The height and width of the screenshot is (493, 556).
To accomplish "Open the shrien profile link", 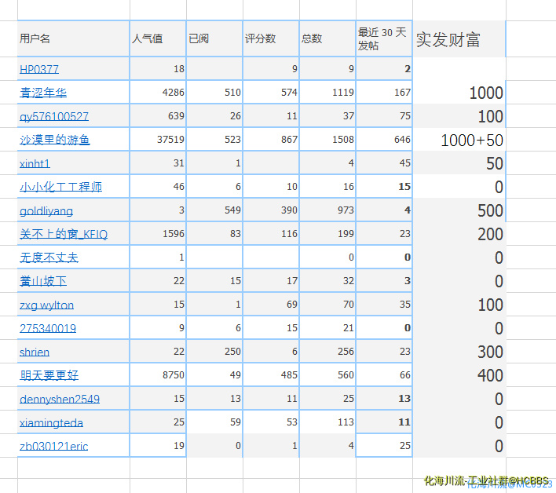I will pyautogui.click(x=35, y=352).
